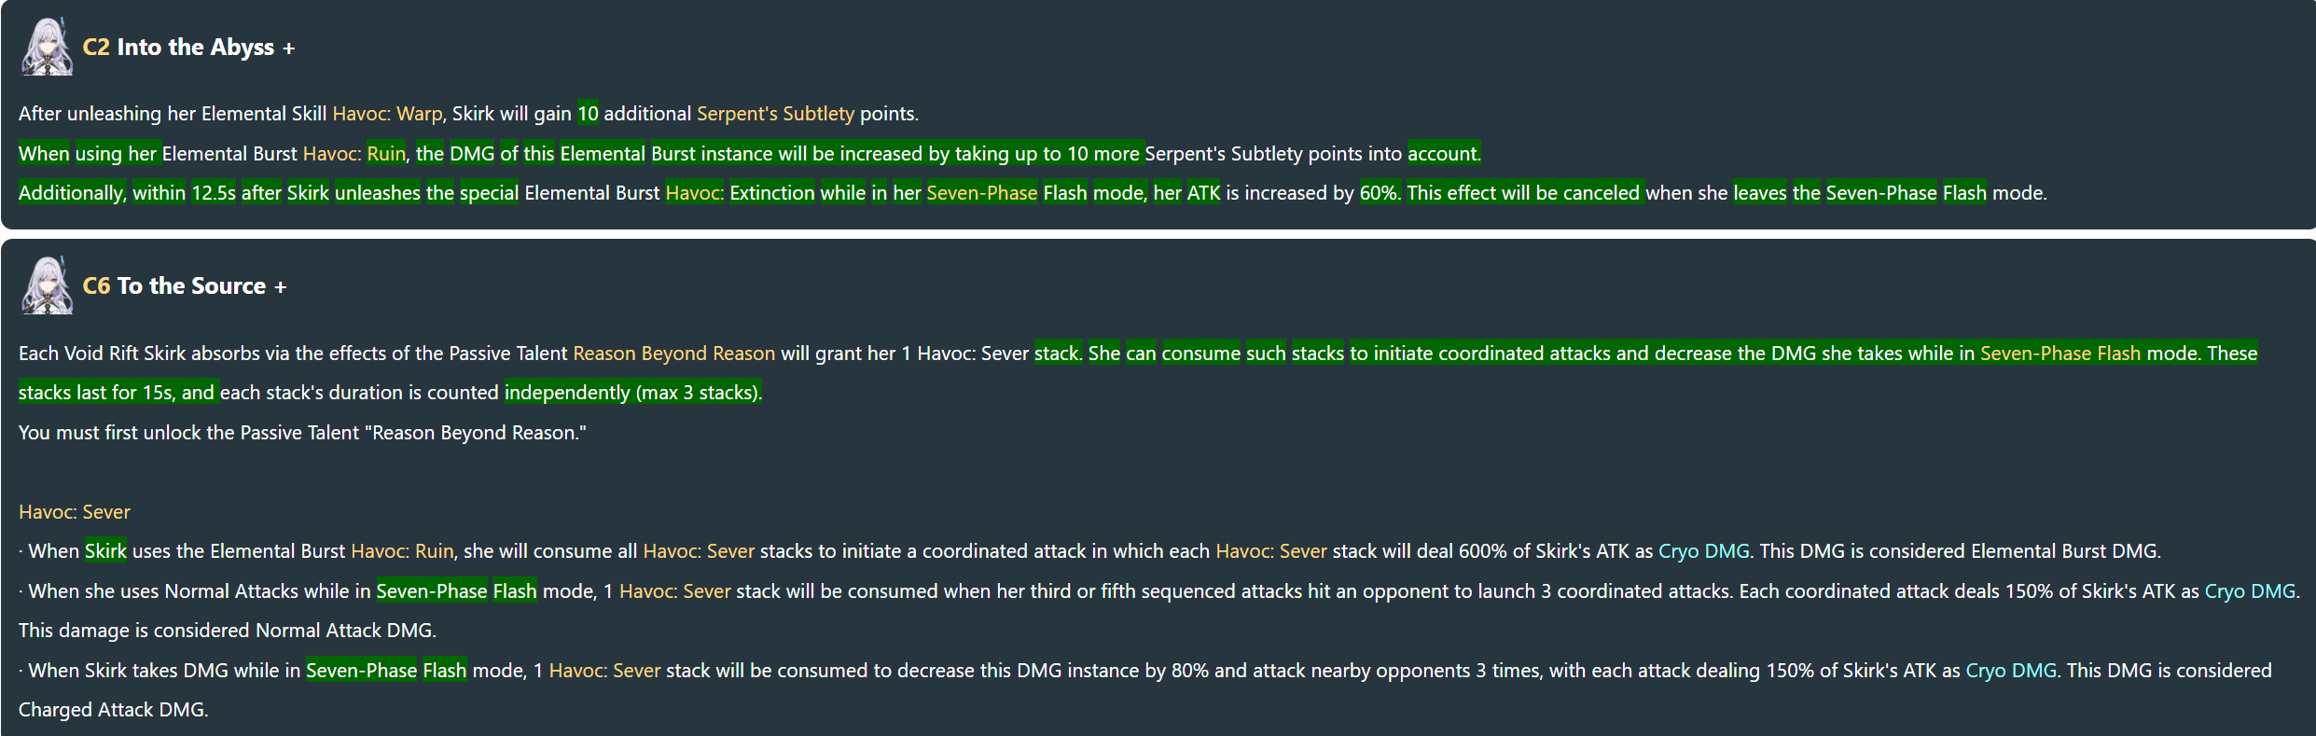Click Skirk's portrait icon beside C6
The height and width of the screenshot is (736, 2316).
[x=47, y=285]
